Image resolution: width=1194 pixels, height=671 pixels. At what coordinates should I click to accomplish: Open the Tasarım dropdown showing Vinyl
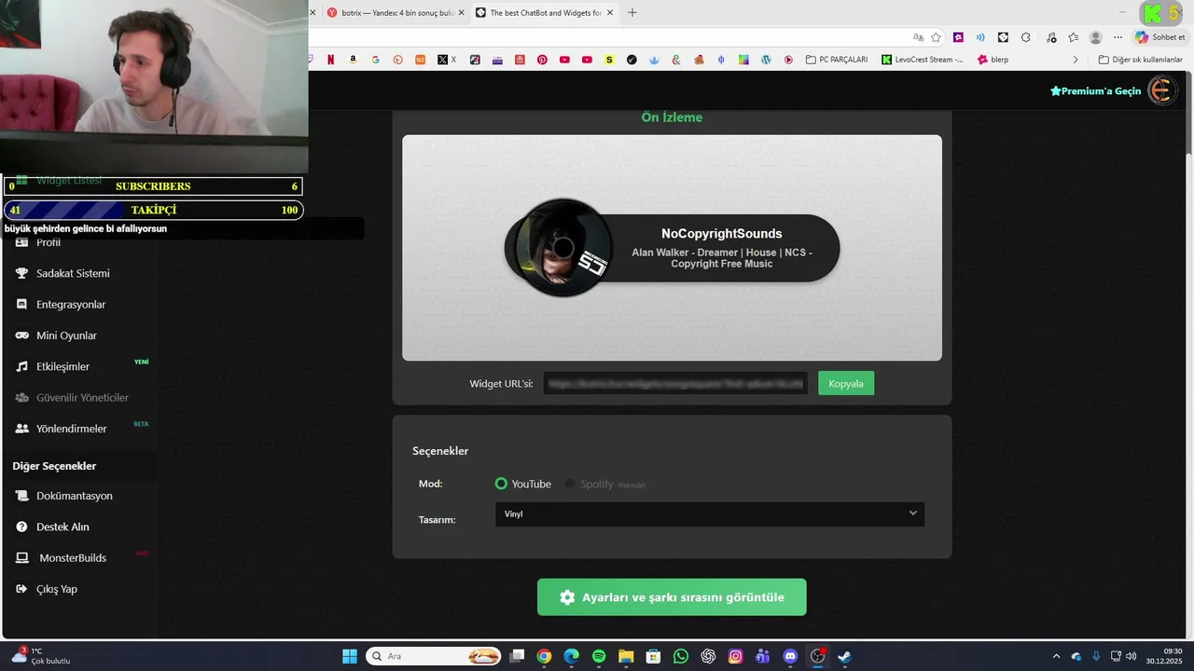710,514
